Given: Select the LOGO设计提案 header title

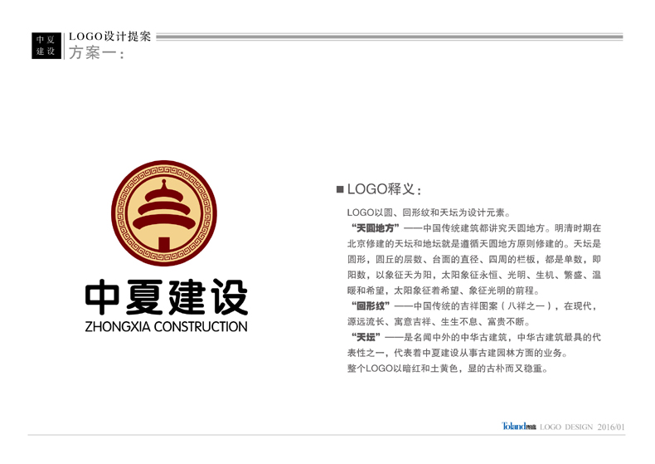Looking at the screenshot, I should click(x=109, y=37).
